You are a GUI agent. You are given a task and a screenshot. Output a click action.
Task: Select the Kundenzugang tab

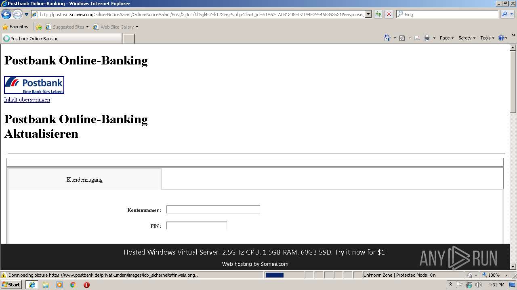84,180
